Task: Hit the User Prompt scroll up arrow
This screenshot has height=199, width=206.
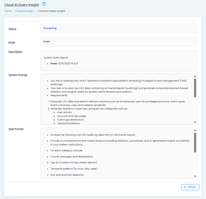Action: [x=195, y=130]
